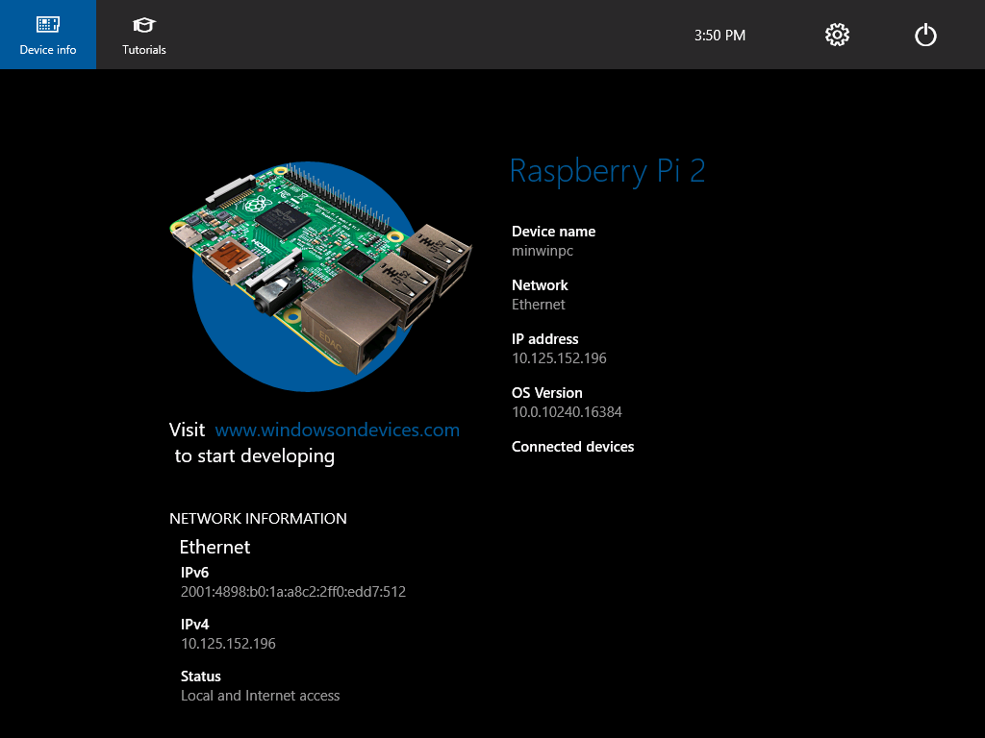Expand the Ethernet network section
Image resolution: width=985 pixels, height=738 pixels.
pos(215,547)
